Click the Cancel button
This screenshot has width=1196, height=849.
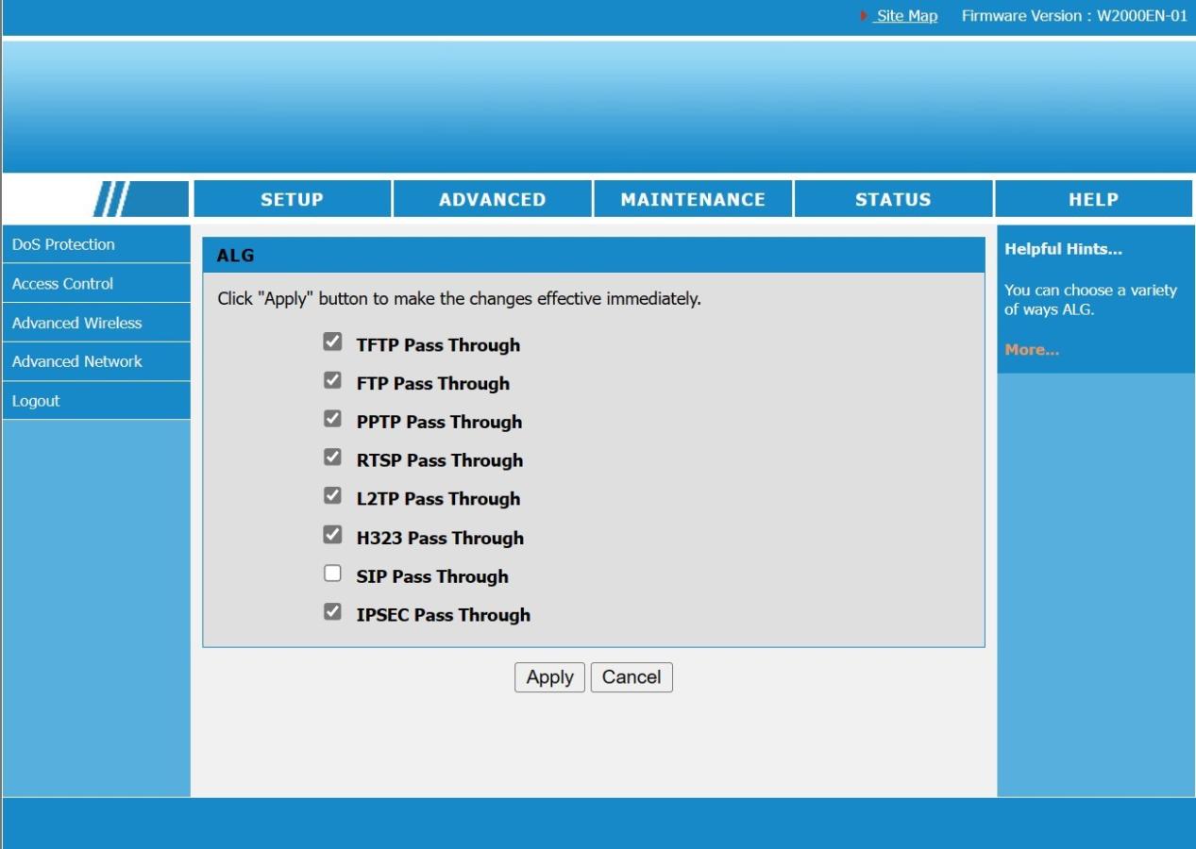[x=632, y=677]
